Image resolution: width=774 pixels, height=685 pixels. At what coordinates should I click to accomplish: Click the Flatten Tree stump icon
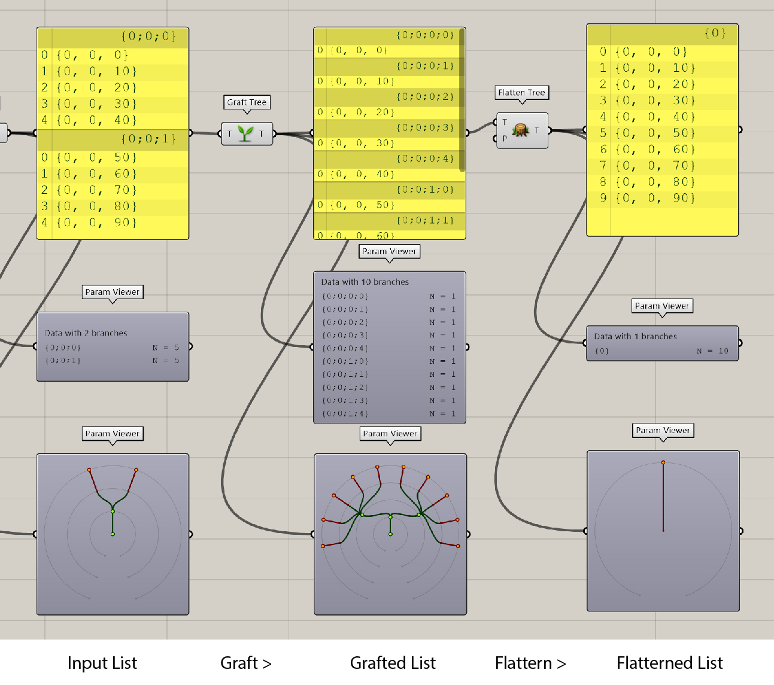520,130
